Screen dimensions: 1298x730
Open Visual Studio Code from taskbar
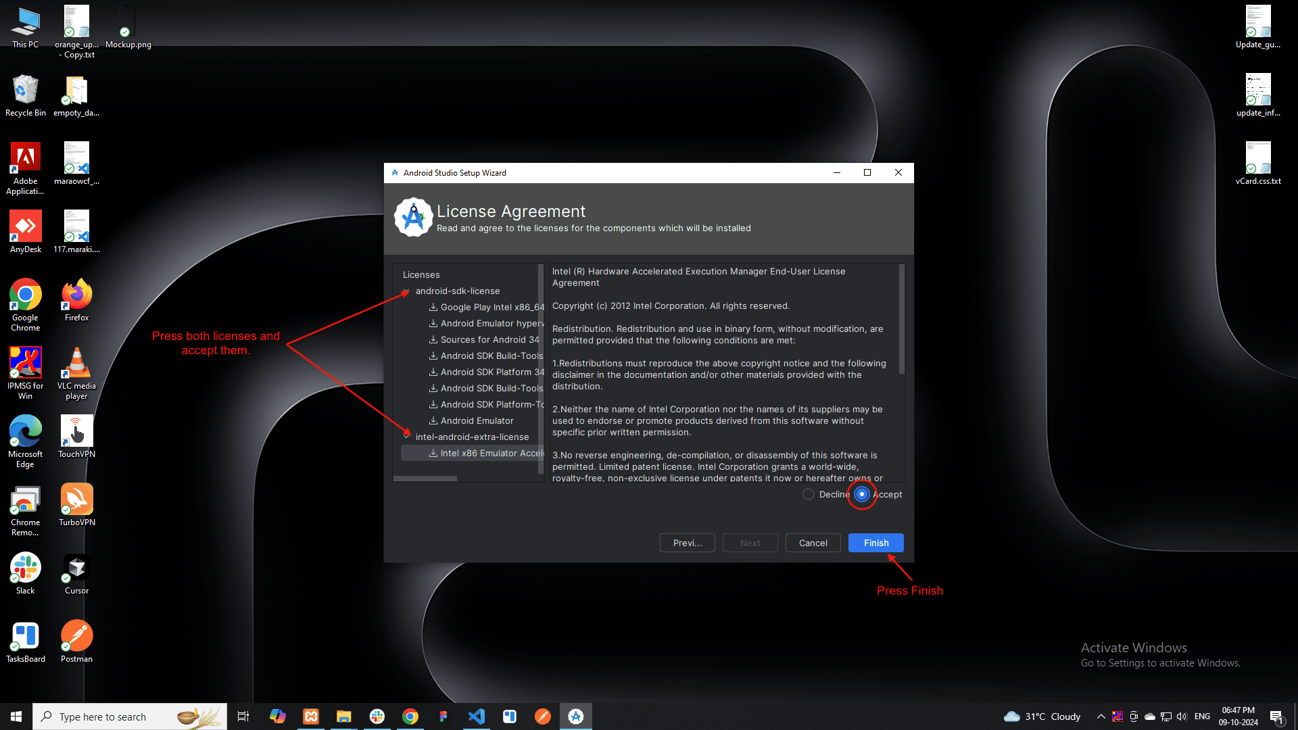[477, 716]
